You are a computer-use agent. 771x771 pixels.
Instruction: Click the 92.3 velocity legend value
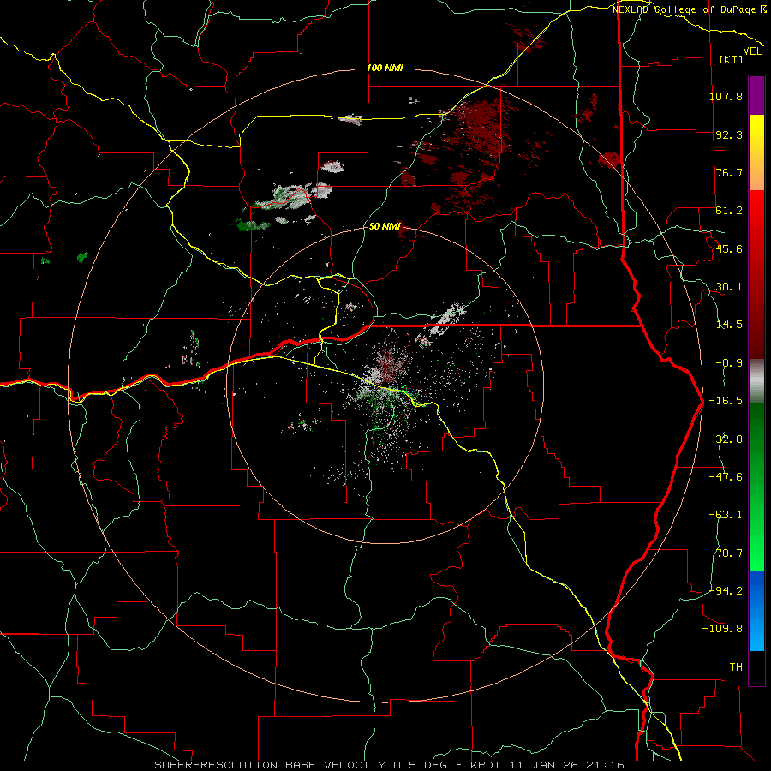(729, 134)
